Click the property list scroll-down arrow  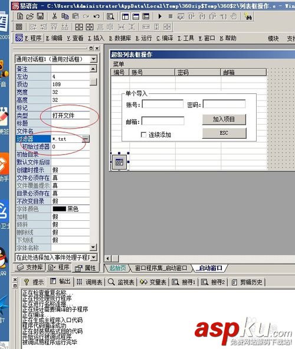[x=93, y=247]
